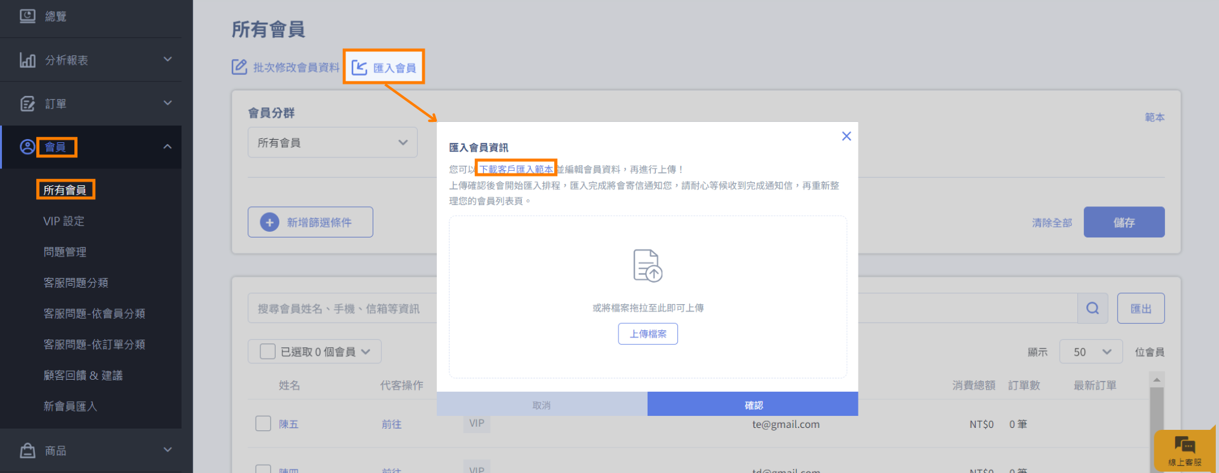This screenshot has height=473, width=1219.
Task: Click the NT$0 amount in 陳五 row
Action: click(x=982, y=424)
